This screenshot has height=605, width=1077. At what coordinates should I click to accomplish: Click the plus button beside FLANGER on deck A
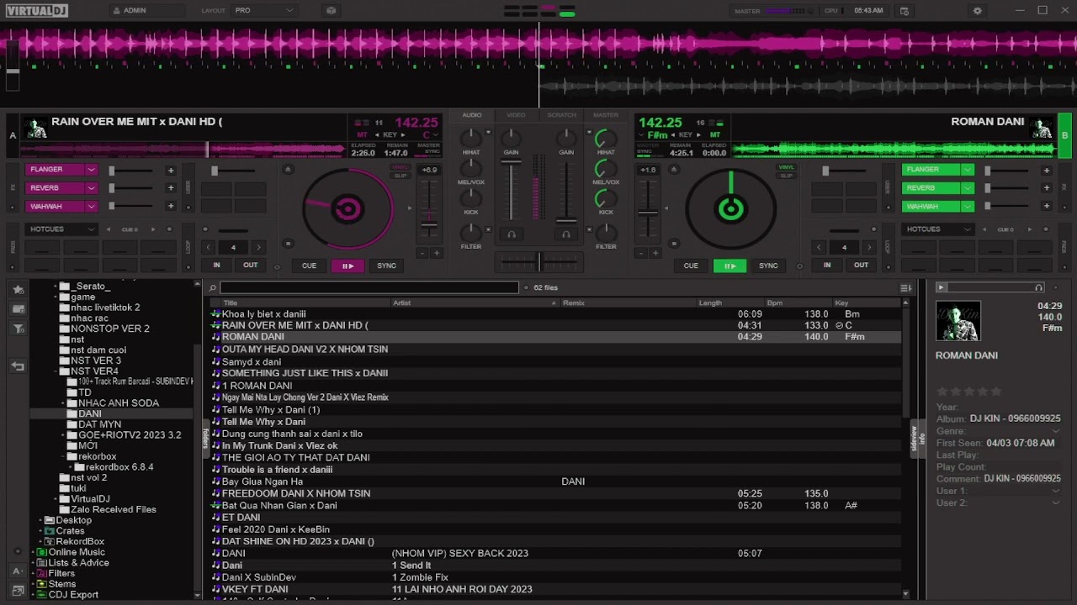[x=171, y=170]
